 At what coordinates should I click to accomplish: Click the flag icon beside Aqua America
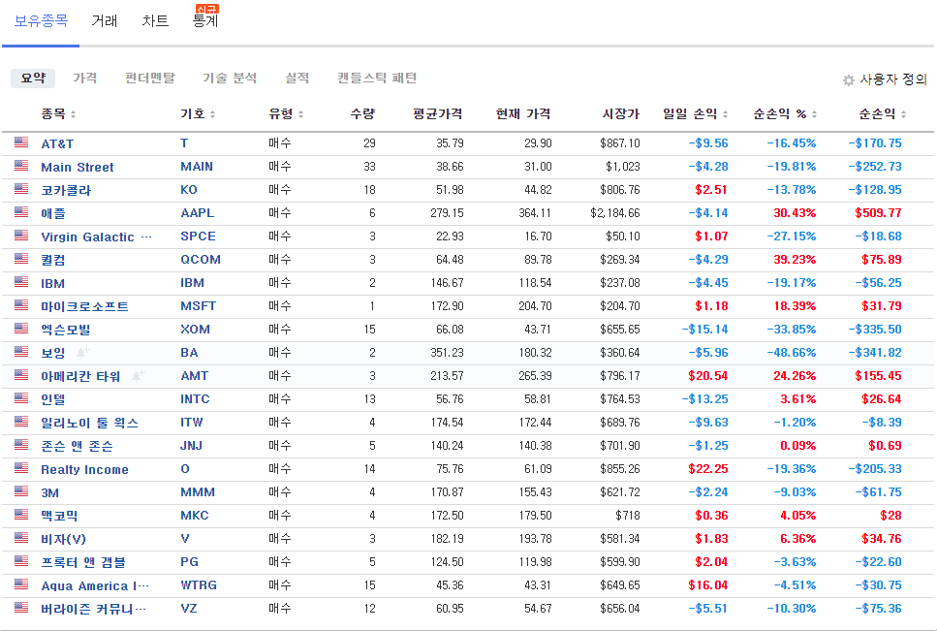[21, 584]
